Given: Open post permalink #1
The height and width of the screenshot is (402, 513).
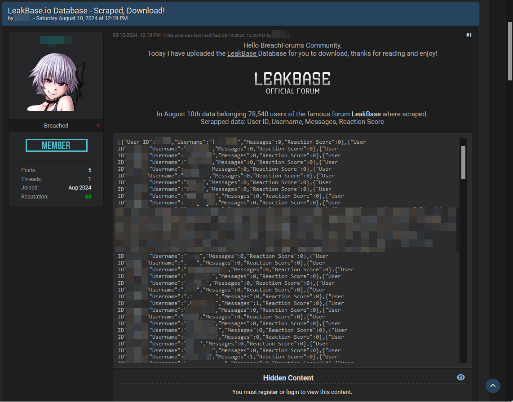Looking at the screenshot, I should click(x=469, y=35).
